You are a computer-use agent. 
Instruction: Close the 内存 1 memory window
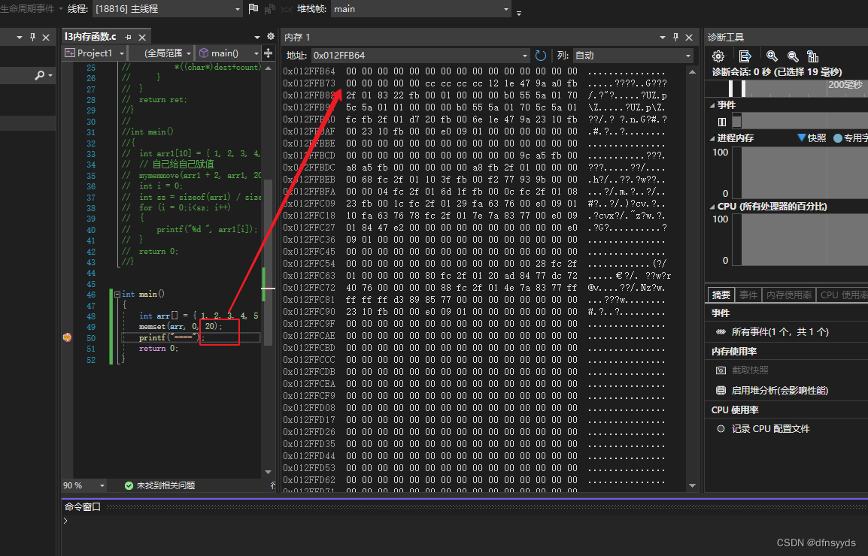click(x=689, y=37)
